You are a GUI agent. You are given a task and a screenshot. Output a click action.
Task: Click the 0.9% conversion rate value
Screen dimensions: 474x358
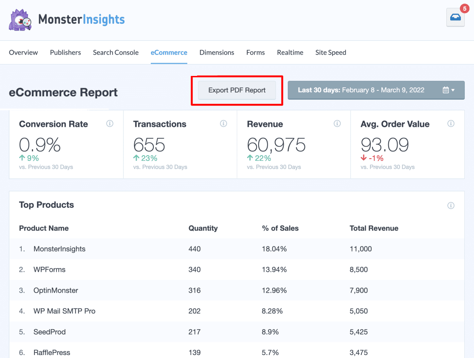coord(40,145)
